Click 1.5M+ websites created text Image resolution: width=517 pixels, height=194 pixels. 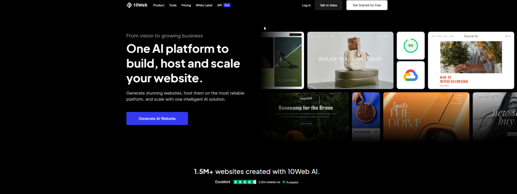point(256,172)
